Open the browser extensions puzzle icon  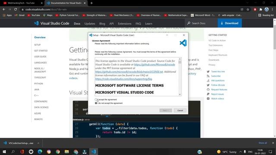(x=260, y=9)
